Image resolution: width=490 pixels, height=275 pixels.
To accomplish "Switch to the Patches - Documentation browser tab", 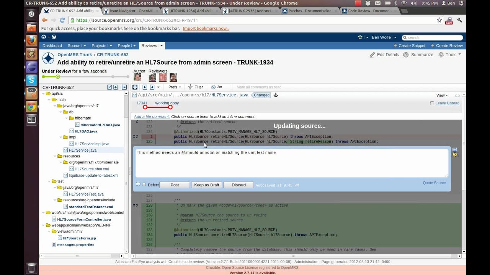I will [309, 11].
